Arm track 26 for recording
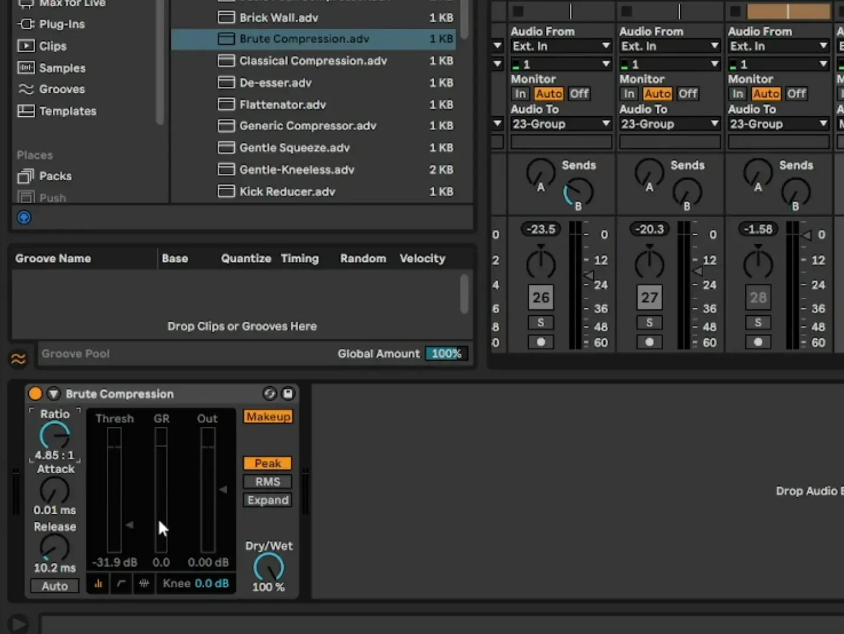This screenshot has height=634, width=844. pyautogui.click(x=541, y=342)
